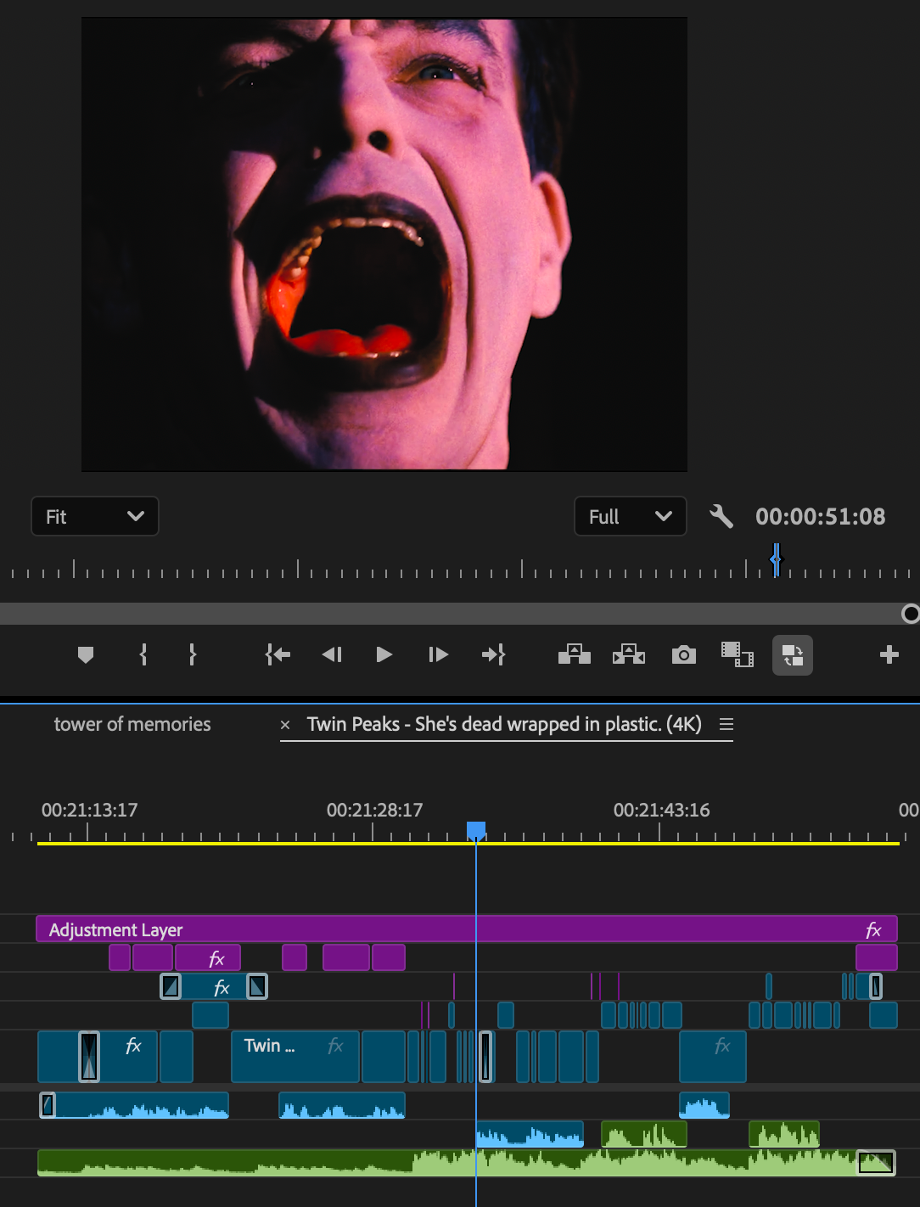Image resolution: width=920 pixels, height=1207 pixels.
Task: Step back one frame
Action: tap(332, 654)
